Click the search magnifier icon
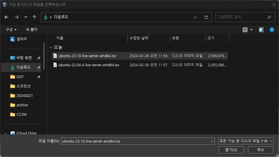This screenshot has width=279, height=157. coord(269,17)
